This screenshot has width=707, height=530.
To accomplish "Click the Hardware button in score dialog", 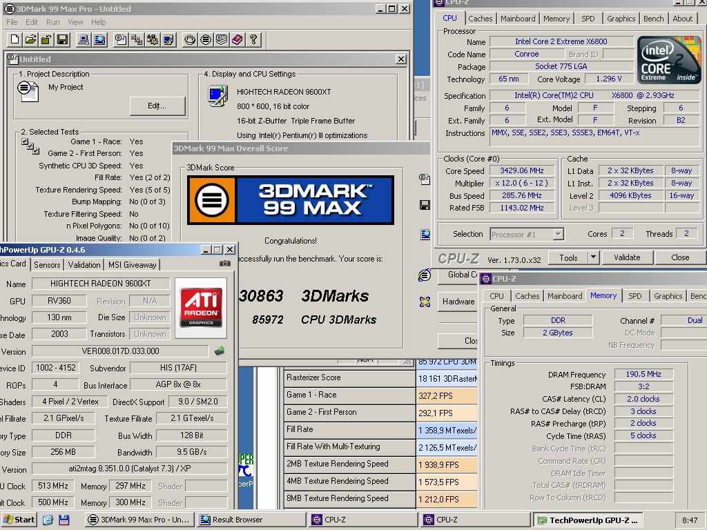I will [458, 302].
